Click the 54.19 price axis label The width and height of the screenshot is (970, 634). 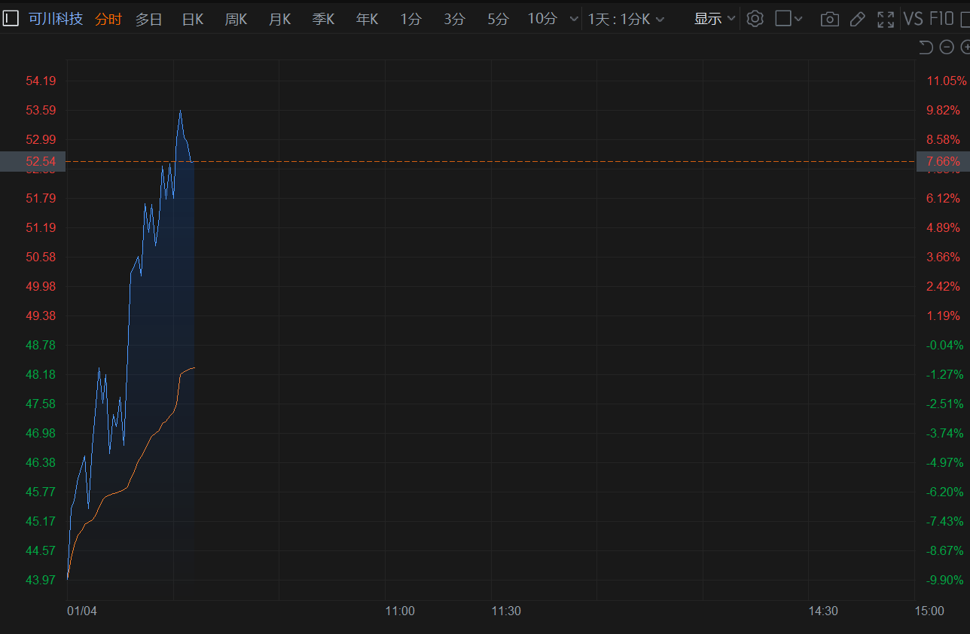[41, 81]
